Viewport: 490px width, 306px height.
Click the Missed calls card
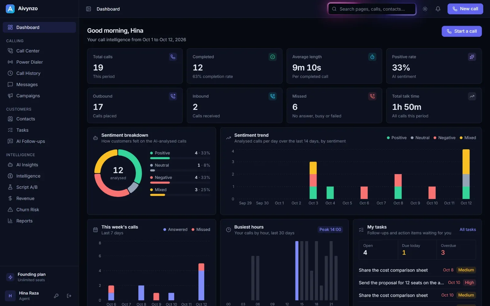pos(334,106)
